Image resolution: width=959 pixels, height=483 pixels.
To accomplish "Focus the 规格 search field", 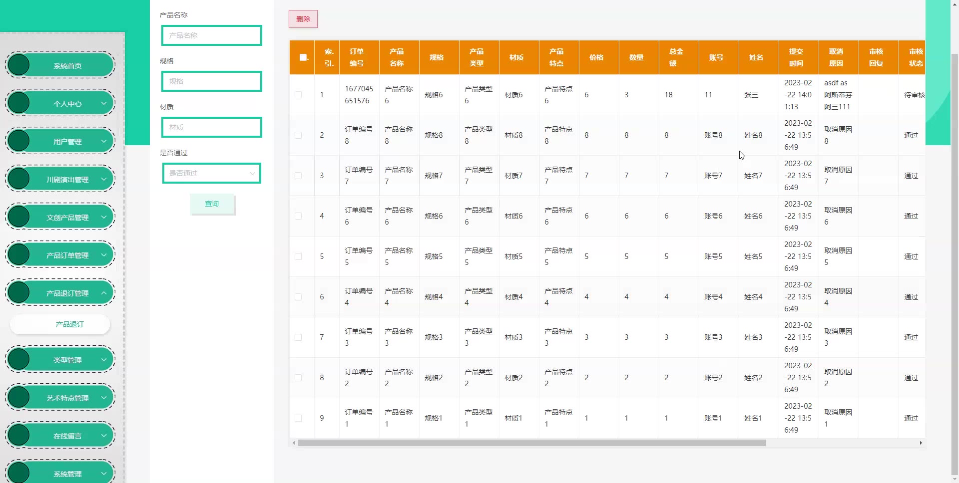I will pyautogui.click(x=212, y=81).
